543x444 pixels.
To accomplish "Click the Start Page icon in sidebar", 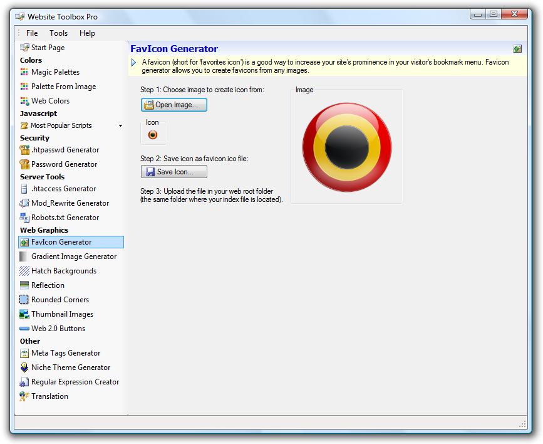I will point(24,48).
